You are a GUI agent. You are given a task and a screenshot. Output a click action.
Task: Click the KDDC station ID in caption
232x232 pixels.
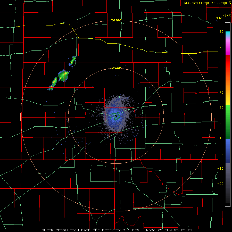pos(151,230)
